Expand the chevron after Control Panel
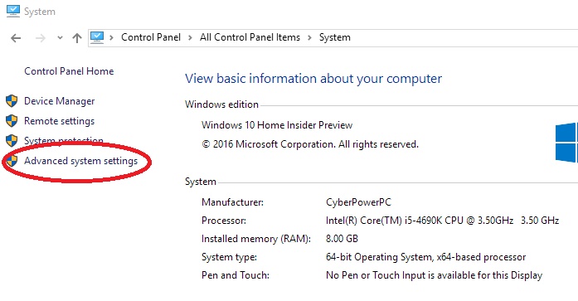This screenshot has height=301, width=578. click(190, 37)
